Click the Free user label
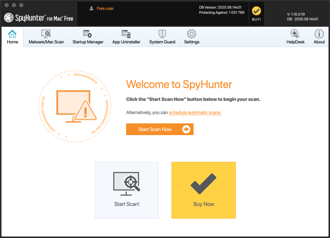The image size is (330, 238). tap(106, 8)
